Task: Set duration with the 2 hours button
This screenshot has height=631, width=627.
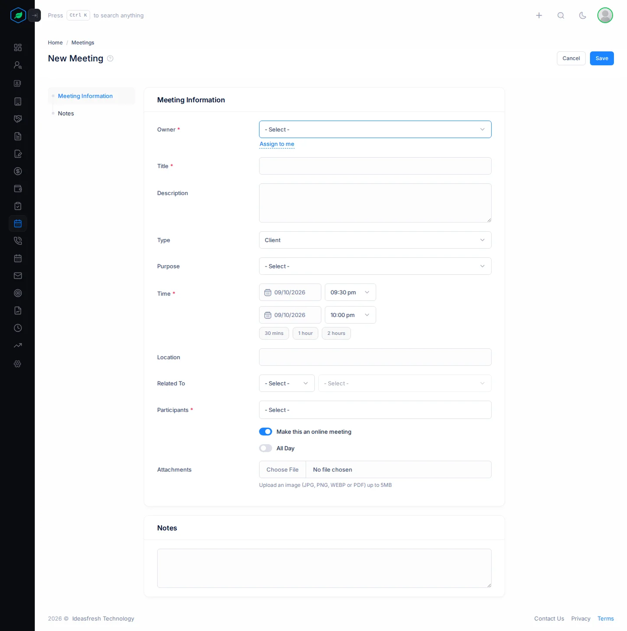Action: coord(336,333)
